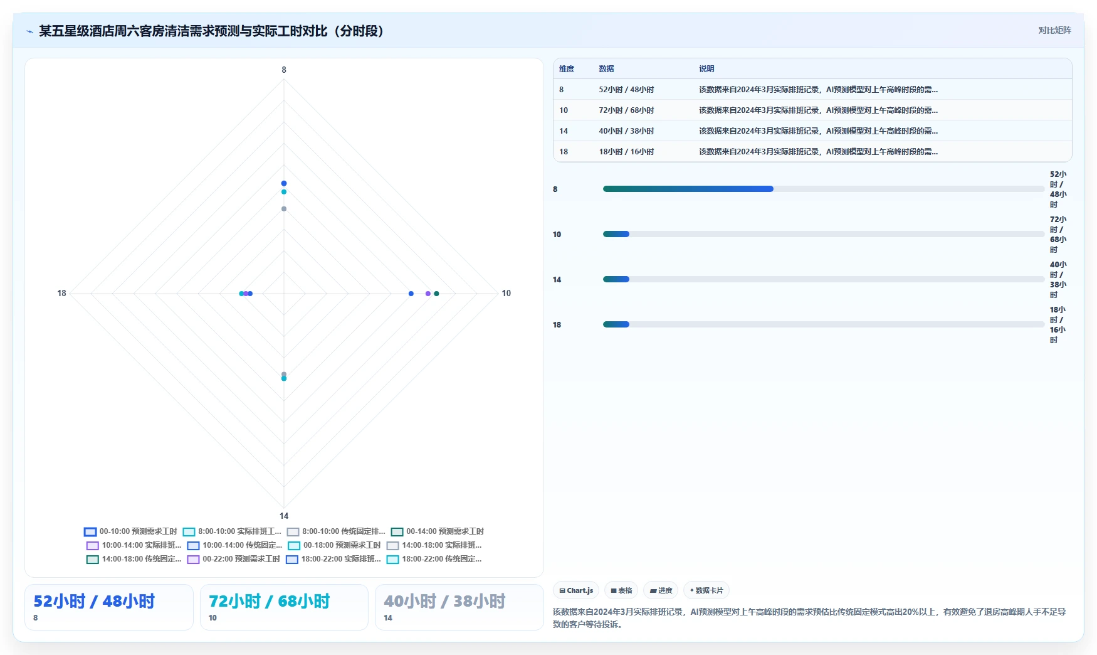1097x655 pixels.
Task: Click the purple data point on radar axis 10
Action: tap(428, 294)
